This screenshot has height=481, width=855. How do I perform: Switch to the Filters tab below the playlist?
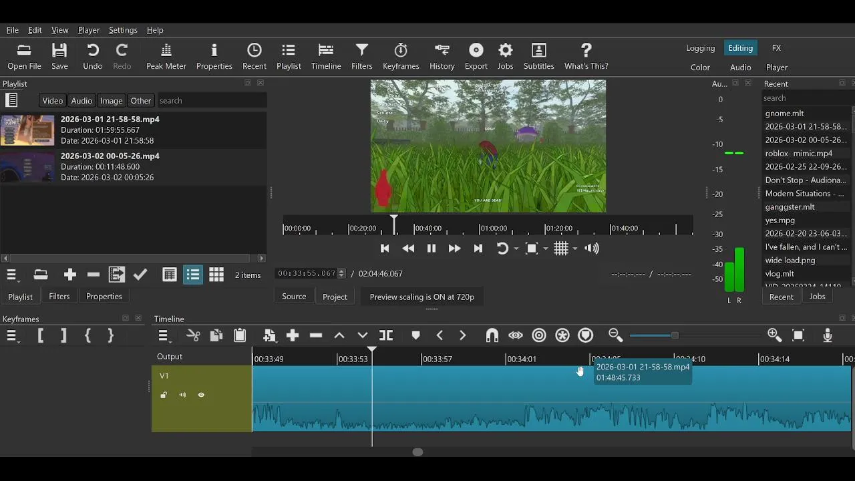point(59,296)
